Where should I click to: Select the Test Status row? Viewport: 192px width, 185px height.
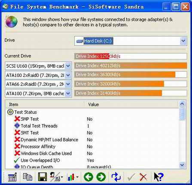tap(26, 112)
